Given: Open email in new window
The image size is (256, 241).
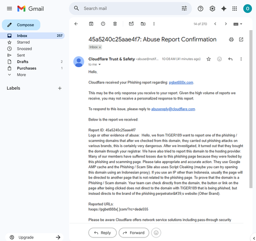Looking at the screenshot, I should click(x=241, y=39).
